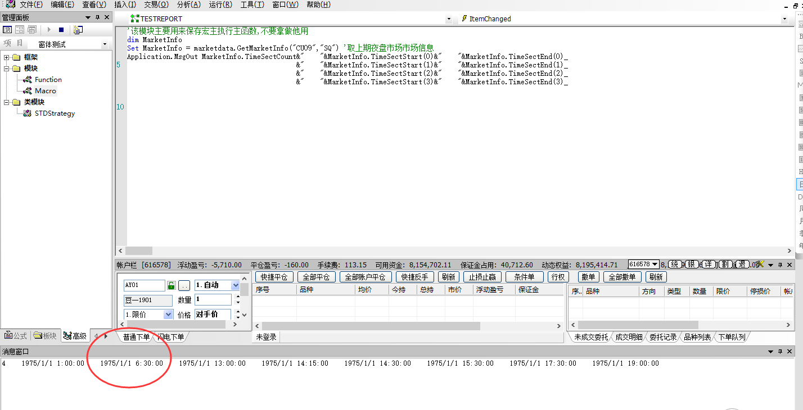Collapse the 类模块 tree node
Screen dimensions: 803x410
(6, 102)
